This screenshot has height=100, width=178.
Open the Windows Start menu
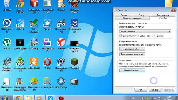coord(5,98)
